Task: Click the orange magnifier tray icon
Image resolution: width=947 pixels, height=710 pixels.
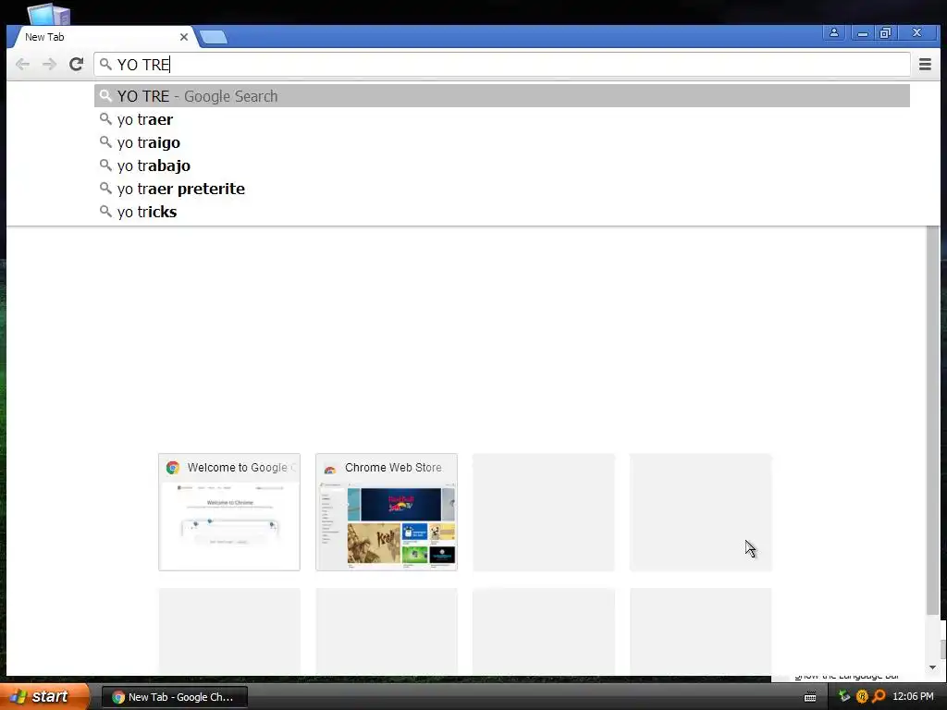Action: pos(879,696)
